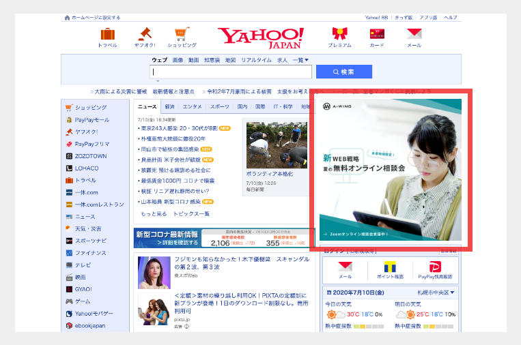This screenshot has width=521, height=345.
Task: Open the メール envelope icon in header
Action: 414,34
